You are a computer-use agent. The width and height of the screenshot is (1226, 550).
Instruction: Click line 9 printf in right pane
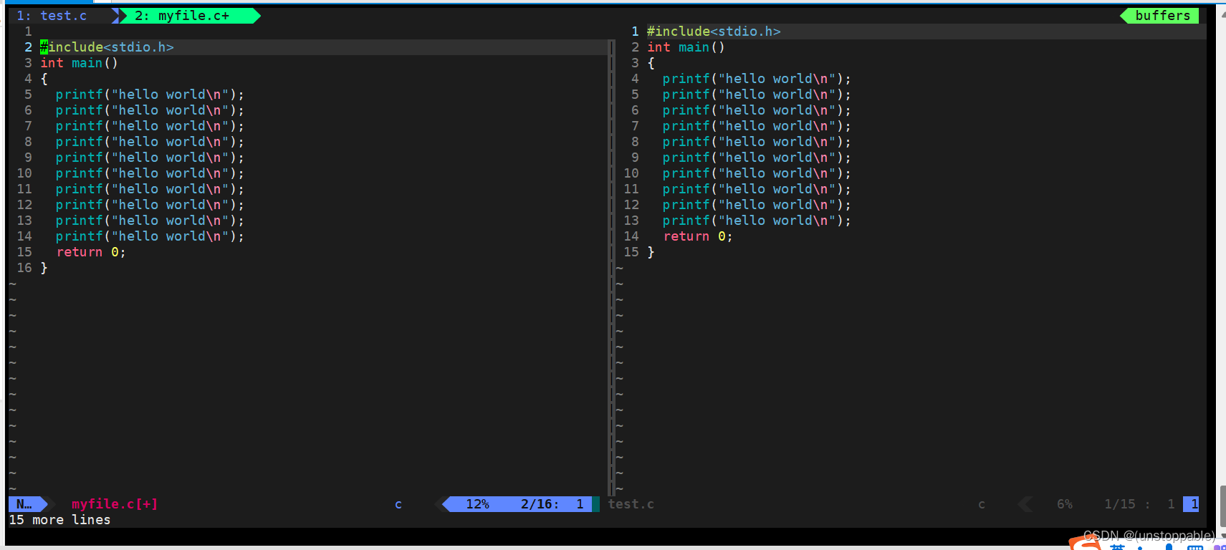757,158
